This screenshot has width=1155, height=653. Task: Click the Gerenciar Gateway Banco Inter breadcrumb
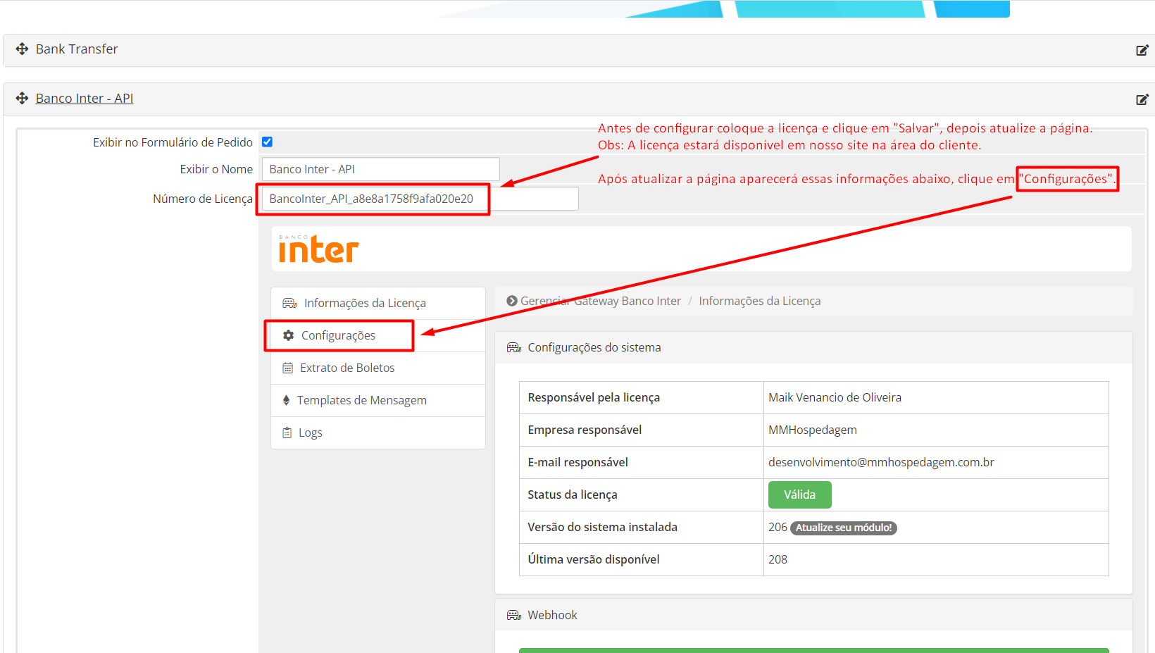(601, 301)
